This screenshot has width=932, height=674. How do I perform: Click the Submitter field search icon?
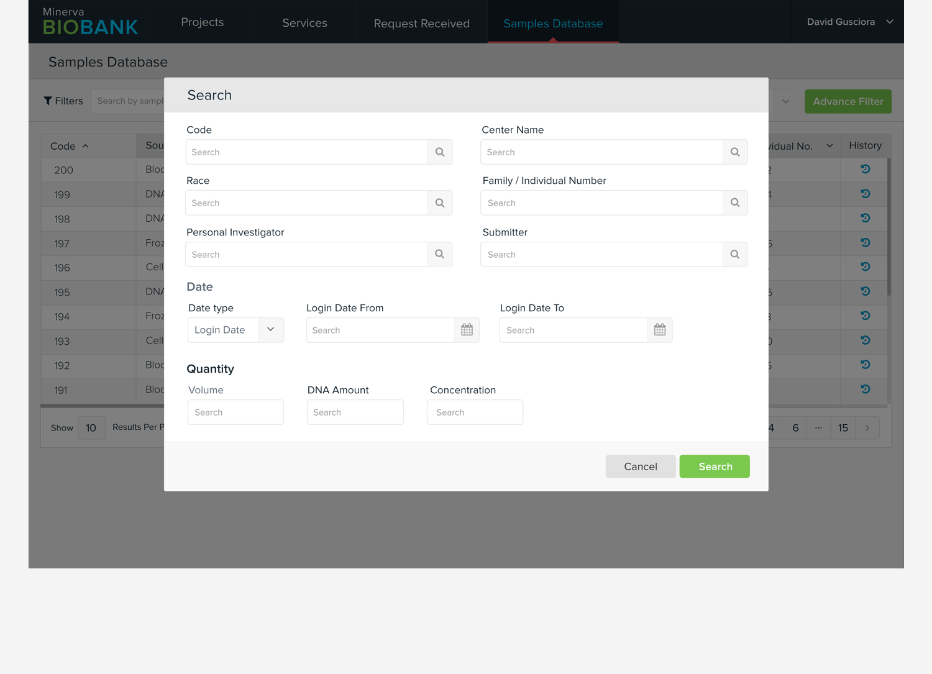point(735,255)
